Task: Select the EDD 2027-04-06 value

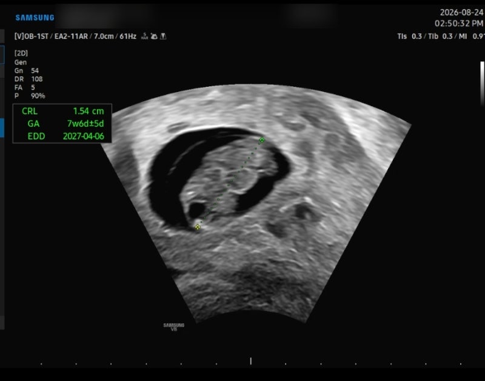Action: 84,136
